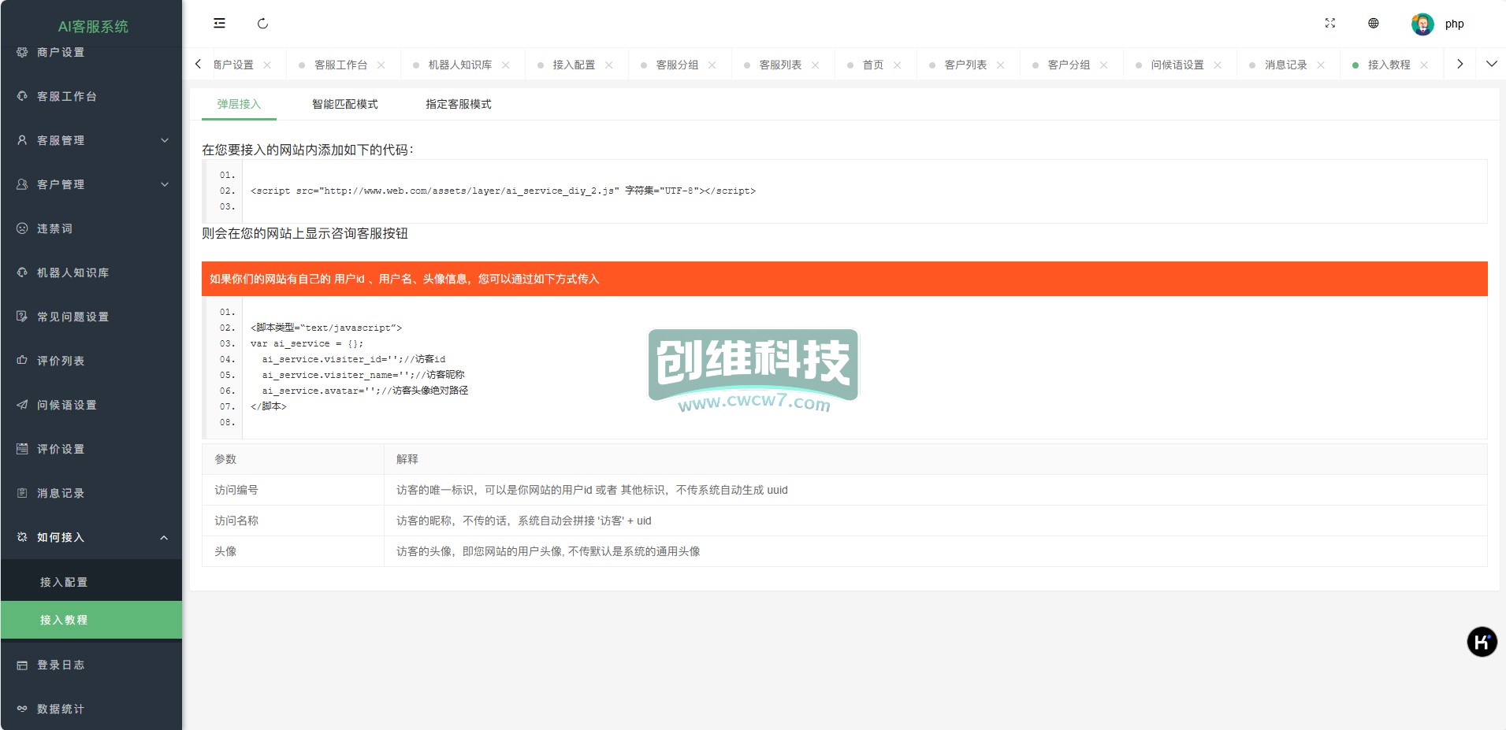Click the 评价列表 thumbs-up icon
Screen dimensions: 1506x730
click(x=22, y=361)
